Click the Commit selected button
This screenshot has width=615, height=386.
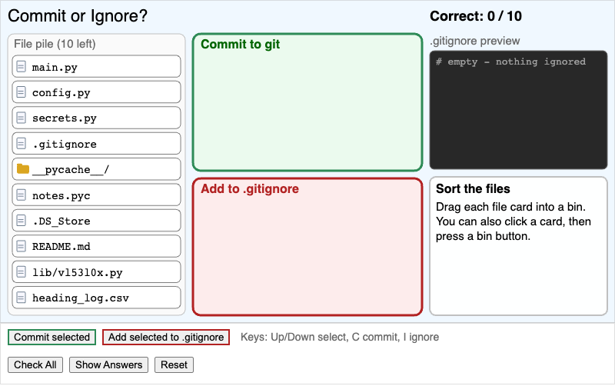[x=52, y=338]
